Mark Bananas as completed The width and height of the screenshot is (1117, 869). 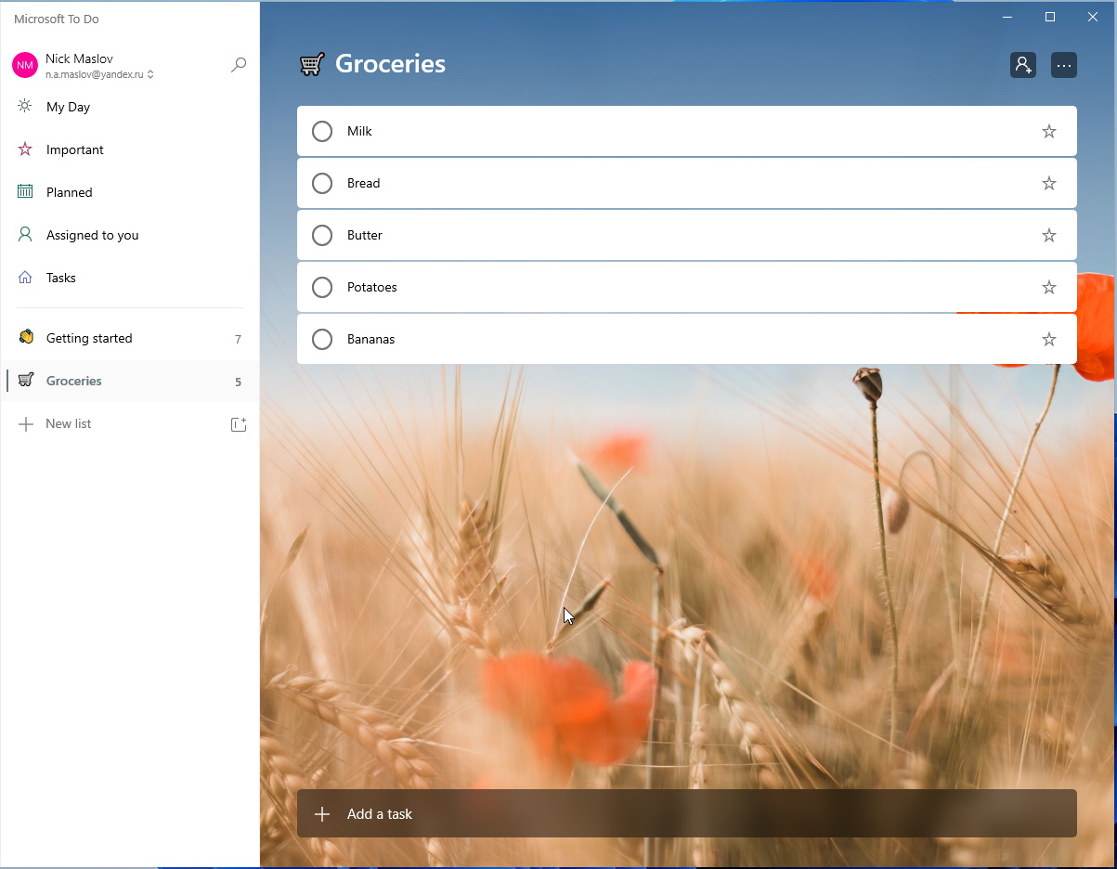coord(322,339)
